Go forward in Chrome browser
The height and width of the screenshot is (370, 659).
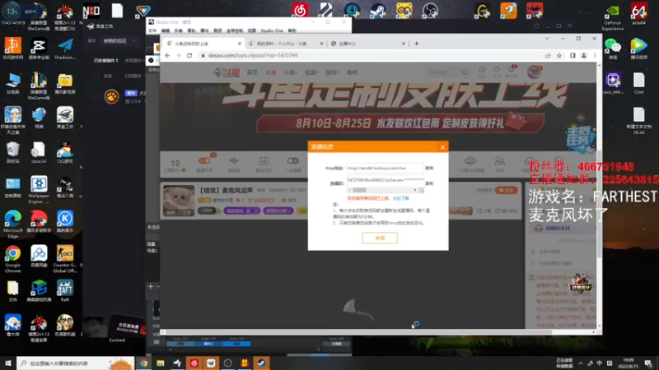click(179, 55)
